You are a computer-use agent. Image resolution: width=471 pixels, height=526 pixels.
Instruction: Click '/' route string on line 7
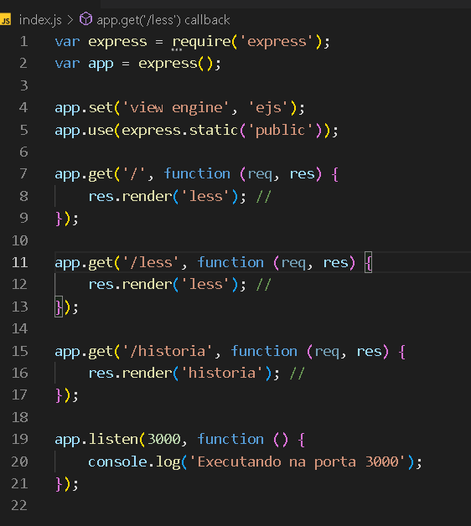(134, 173)
